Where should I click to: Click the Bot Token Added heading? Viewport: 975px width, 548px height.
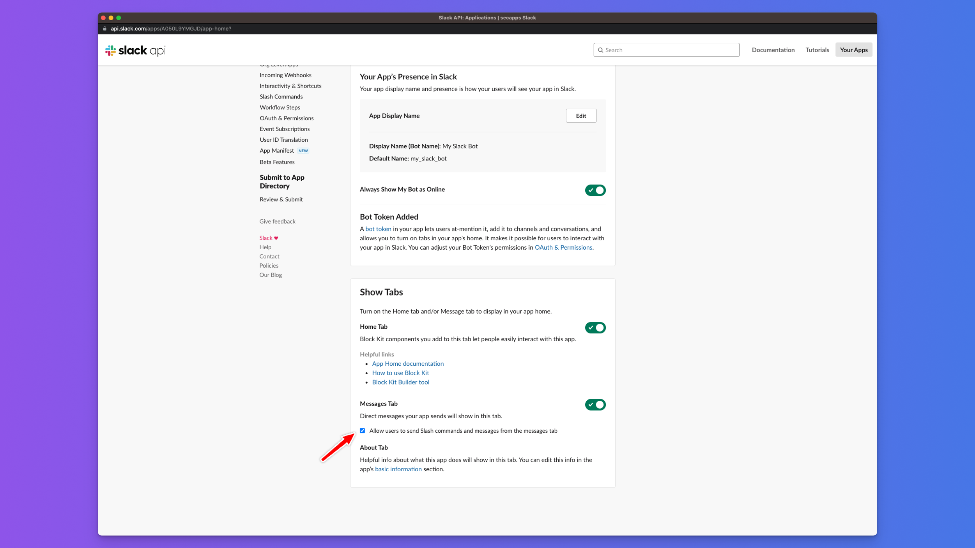(389, 217)
